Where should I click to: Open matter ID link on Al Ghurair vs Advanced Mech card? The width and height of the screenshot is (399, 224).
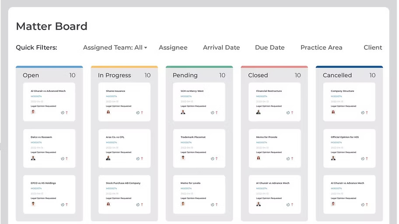tap(36, 96)
